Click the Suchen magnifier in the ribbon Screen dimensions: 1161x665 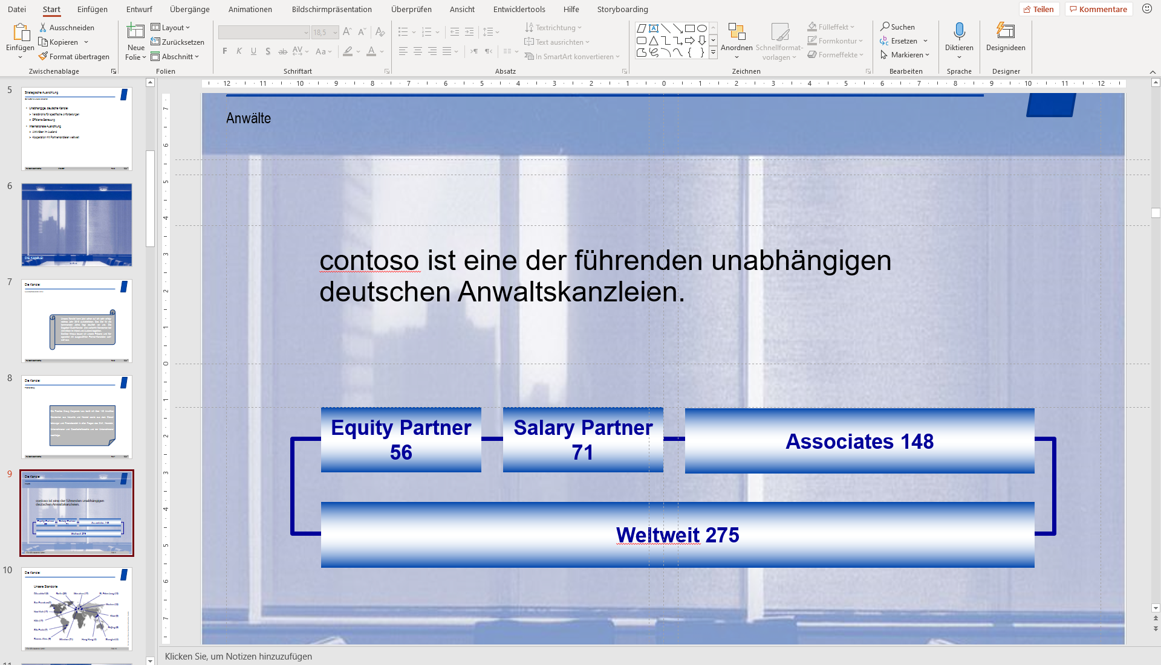[x=885, y=27]
